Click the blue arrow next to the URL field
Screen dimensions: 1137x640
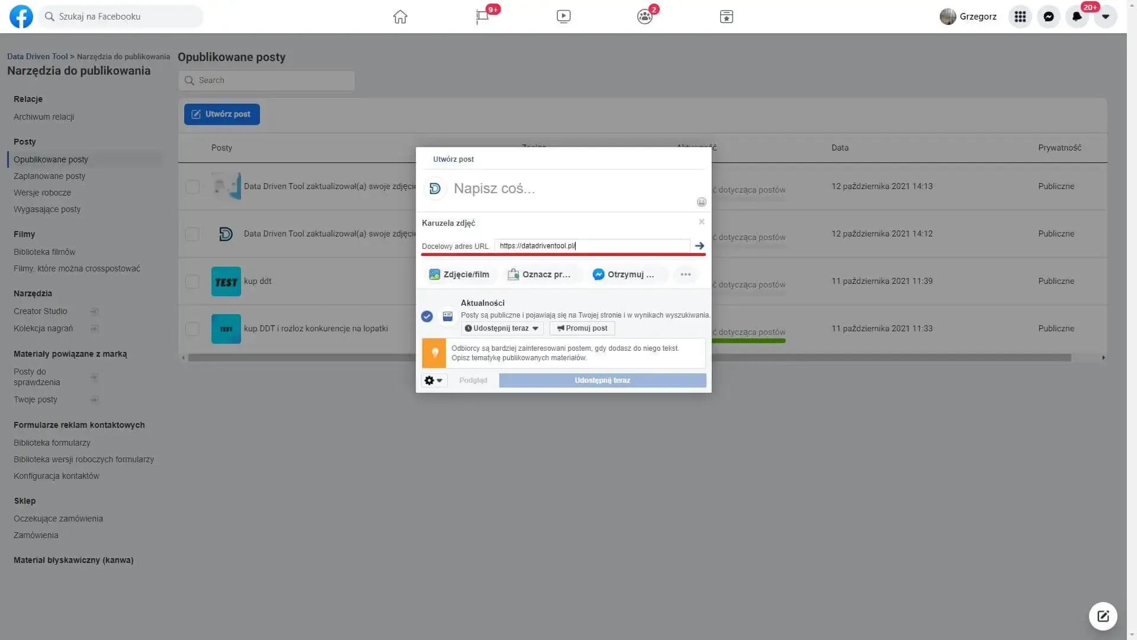pos(699,245)
